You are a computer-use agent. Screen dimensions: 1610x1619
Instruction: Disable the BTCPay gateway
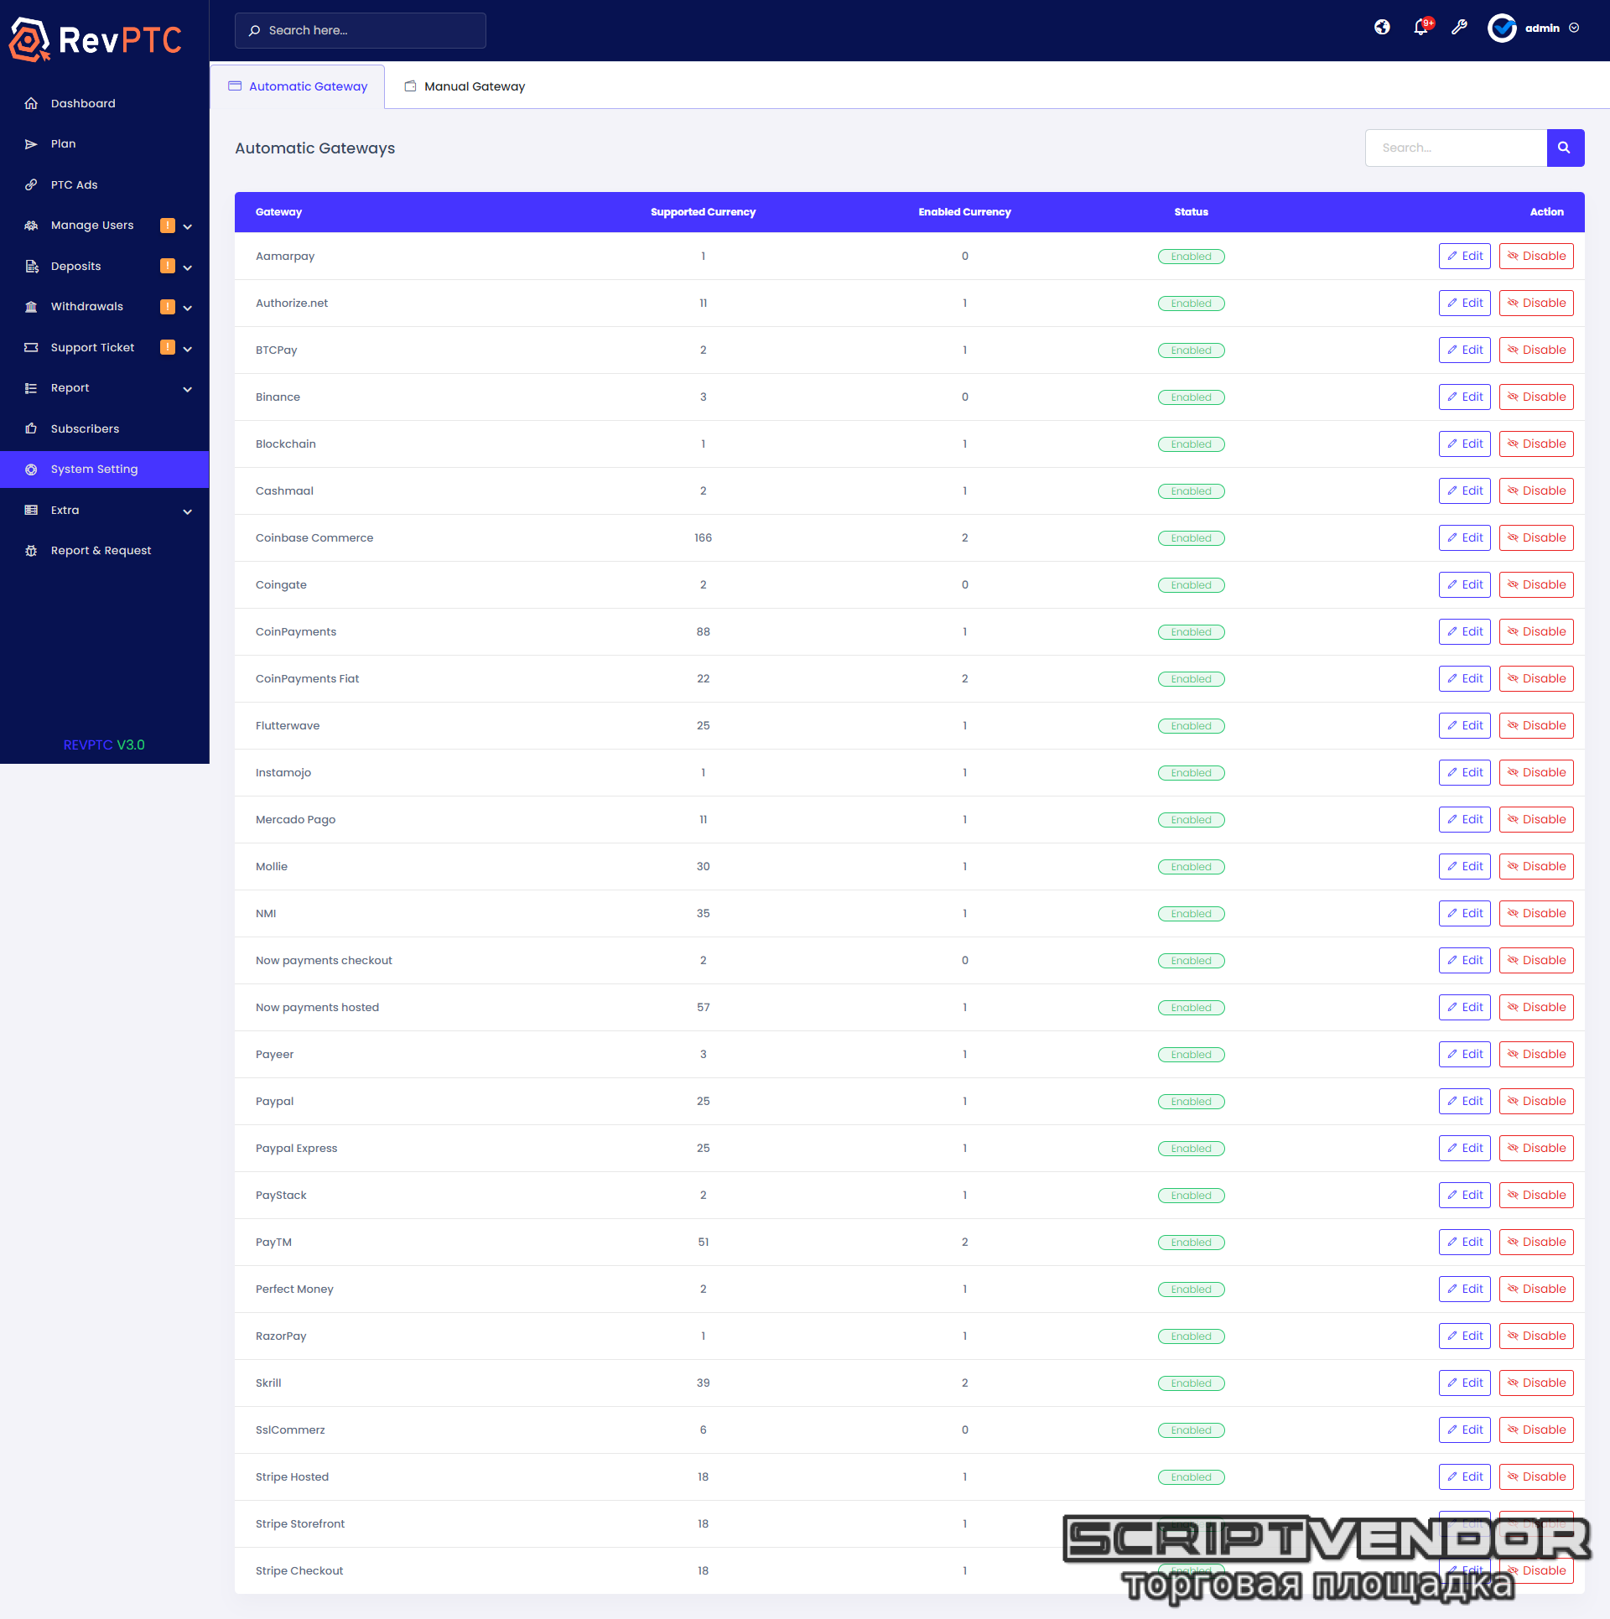[x=1536, y=350]
